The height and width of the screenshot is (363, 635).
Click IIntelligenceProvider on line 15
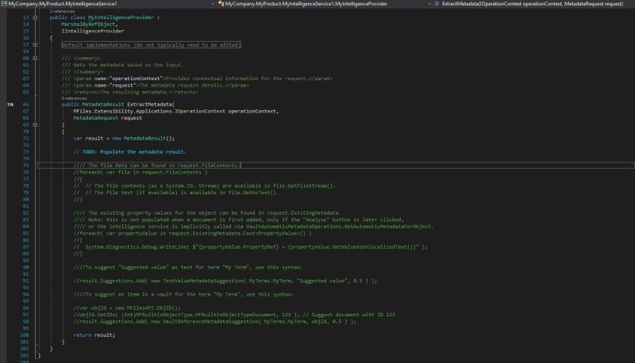[93, 31]
